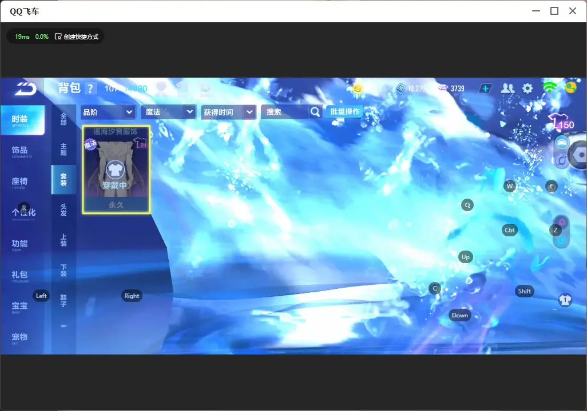Image resolution: width=587 pixels, height=411 pixels.
Task: Click the 19ms latency readout
Action: [x=22, y=37]
